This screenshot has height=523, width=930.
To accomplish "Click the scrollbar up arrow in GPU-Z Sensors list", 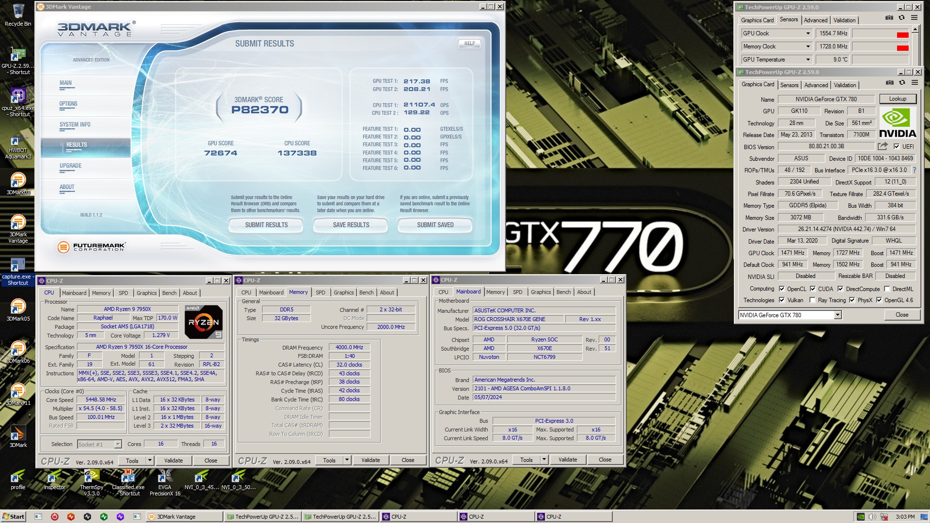I will pyautogui.click(x=915, y=29).
